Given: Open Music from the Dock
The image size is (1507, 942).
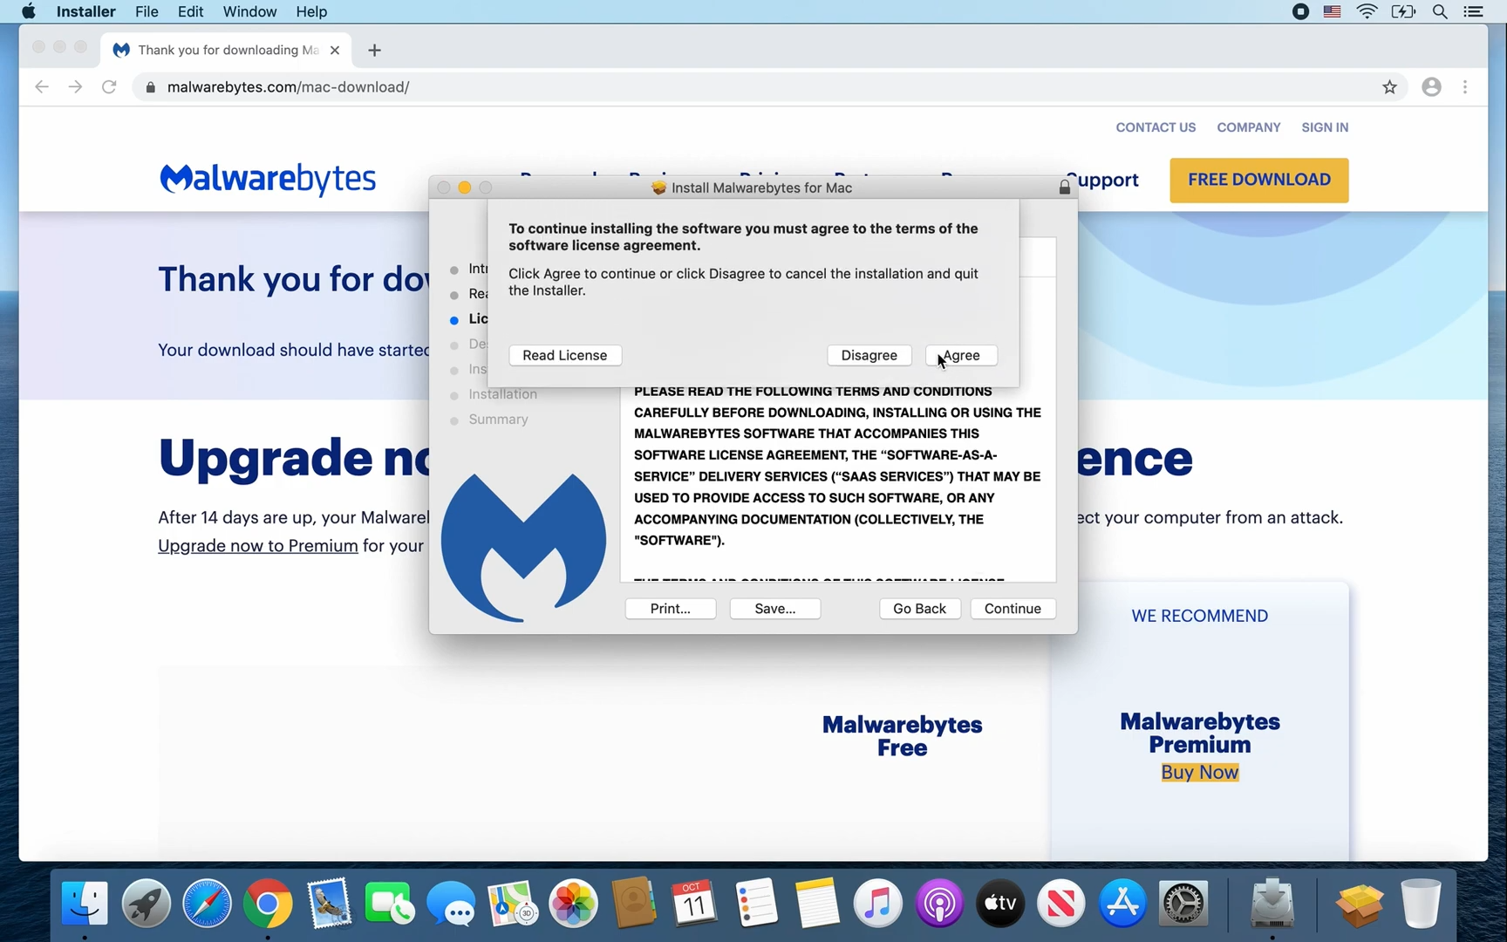Looking at the screenshot, I should (878, 903).
